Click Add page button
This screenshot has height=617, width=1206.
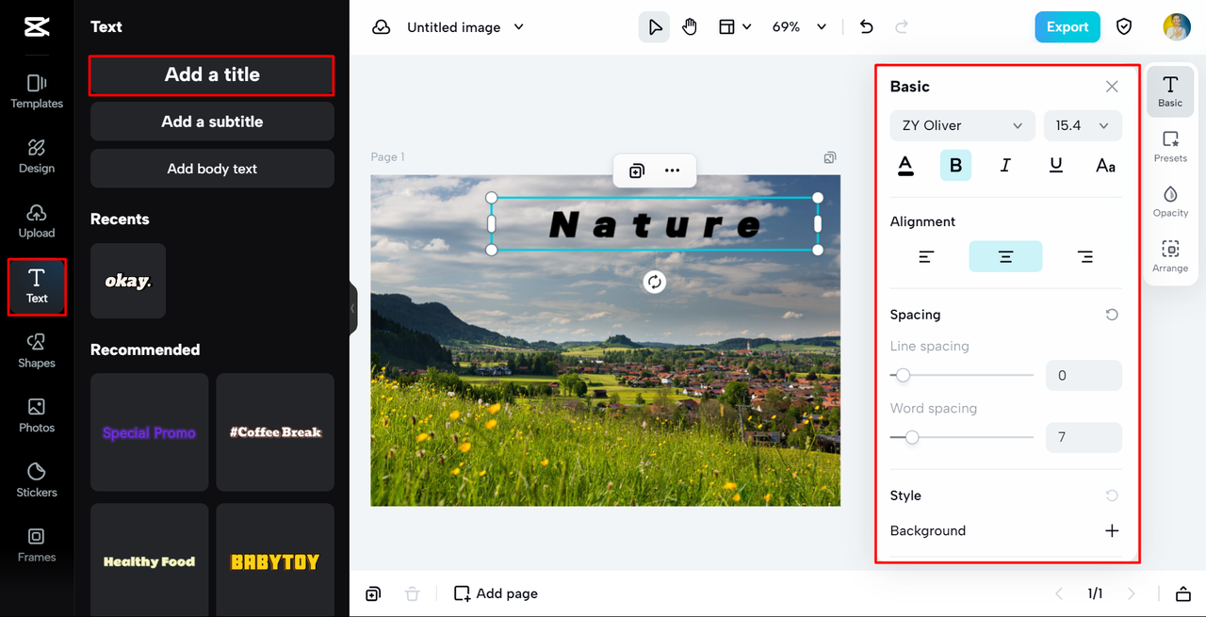[x=496, y=593]
